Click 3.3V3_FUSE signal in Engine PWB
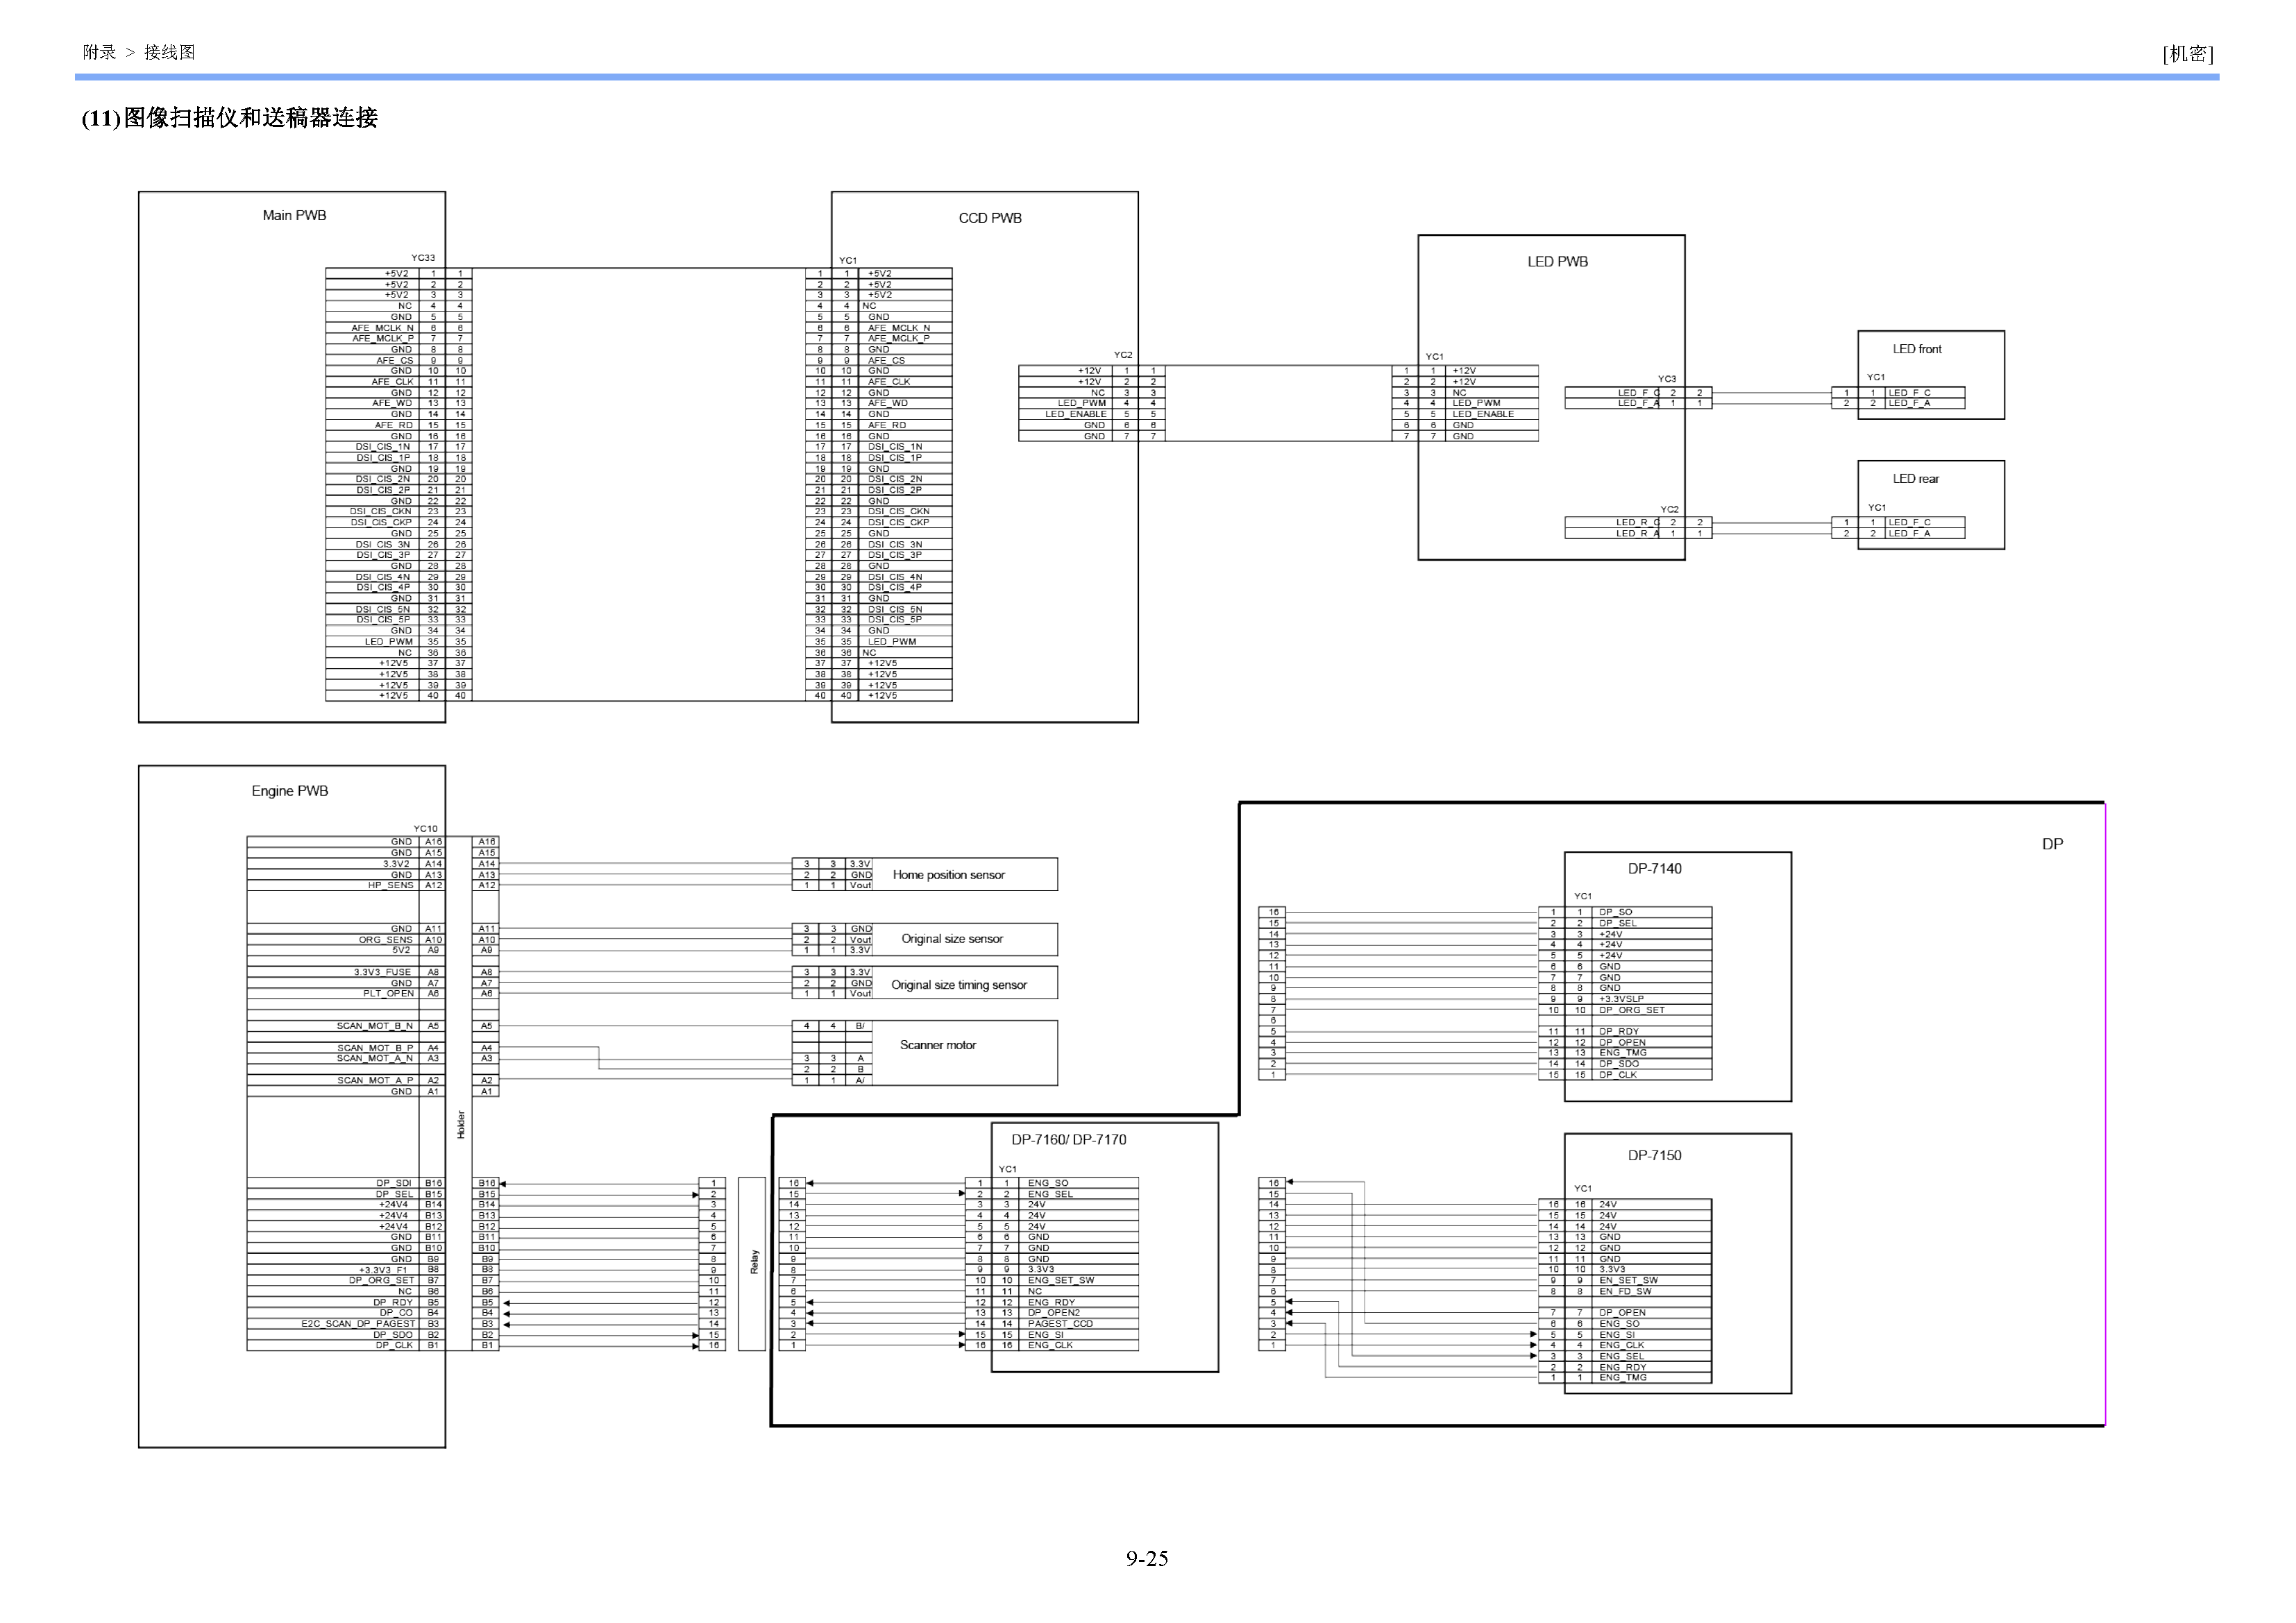The width and height of the screenshot is (2296, 1623). click(x=382, y=972)
